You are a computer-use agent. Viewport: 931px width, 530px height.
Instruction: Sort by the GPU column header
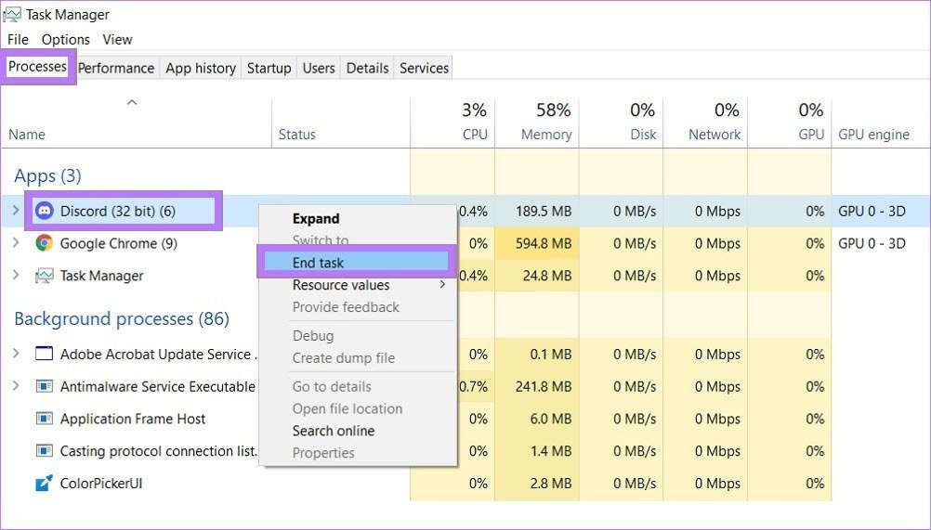790,123
